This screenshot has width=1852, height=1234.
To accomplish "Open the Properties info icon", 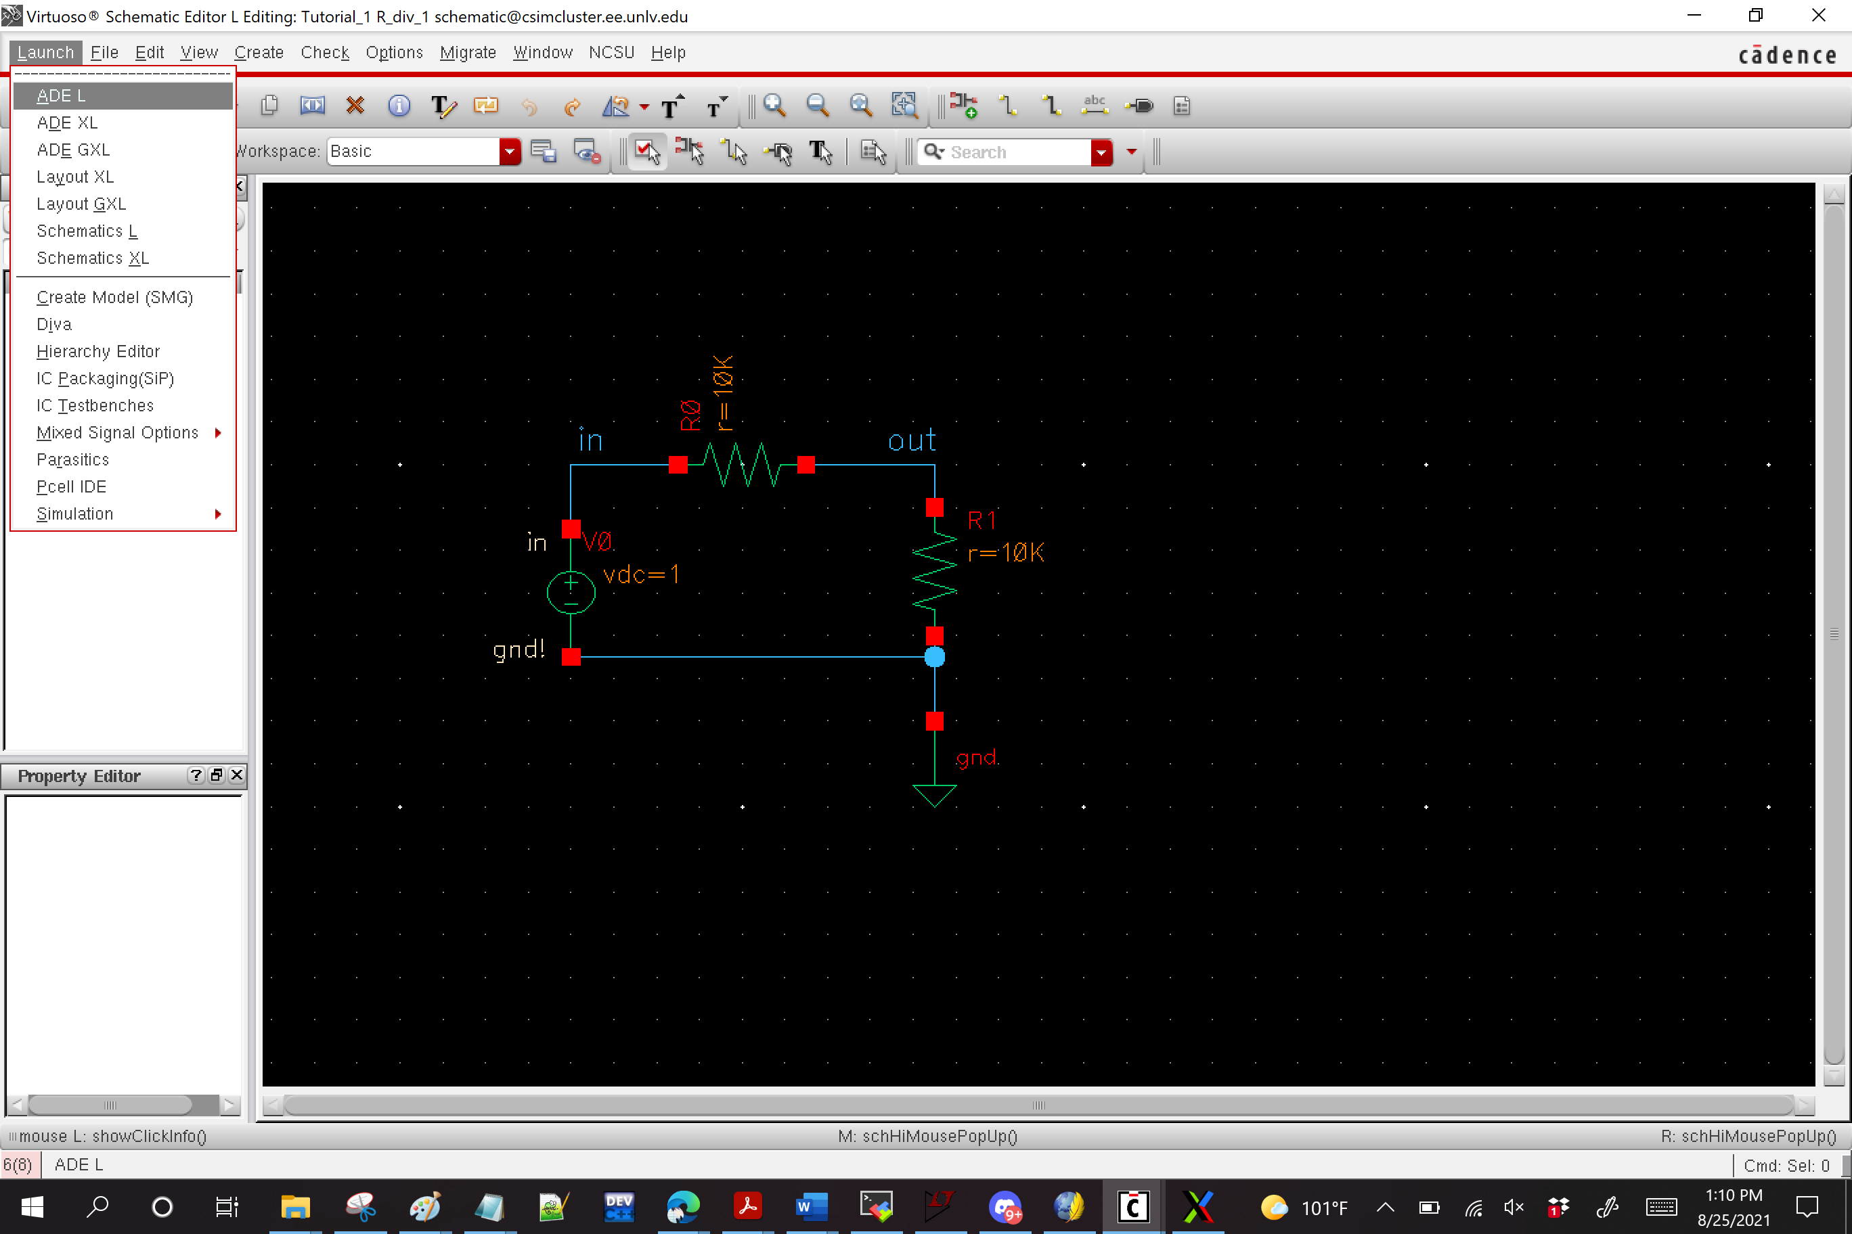I will point(399,106).
